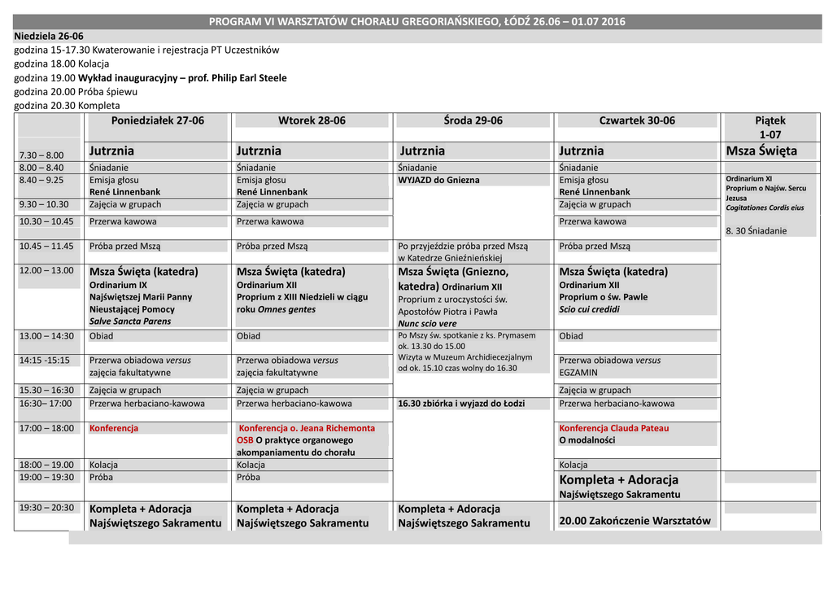The image size is (833, 590).
Task: Select the Środa 29-06 column header
Action: pos(473,120)
